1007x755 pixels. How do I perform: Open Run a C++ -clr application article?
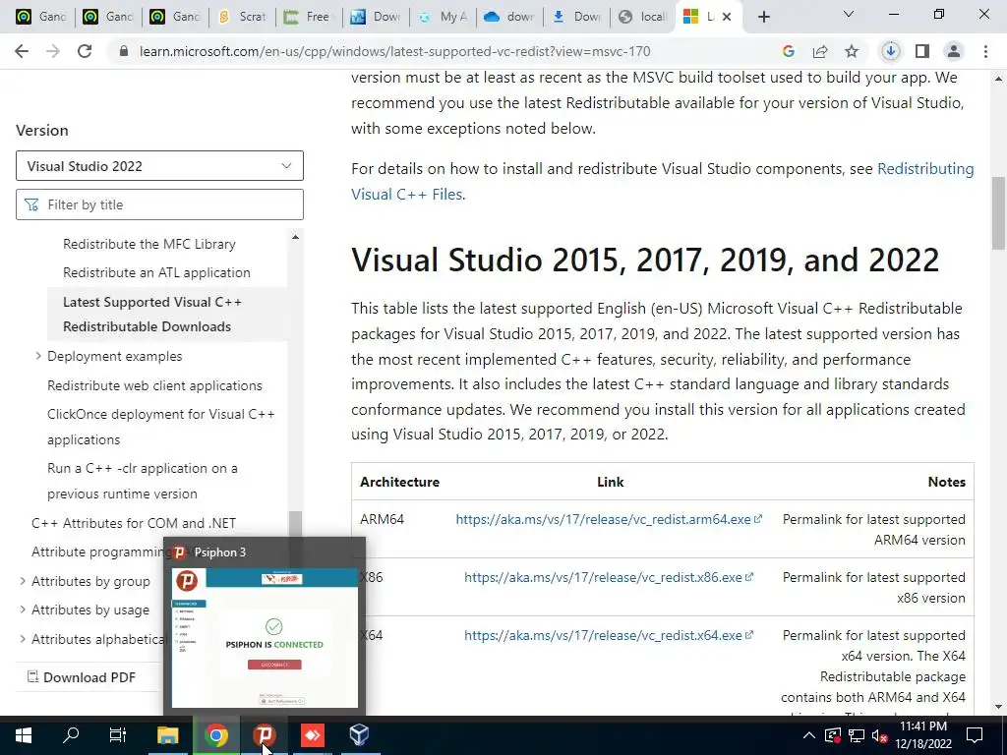point(143,481)
